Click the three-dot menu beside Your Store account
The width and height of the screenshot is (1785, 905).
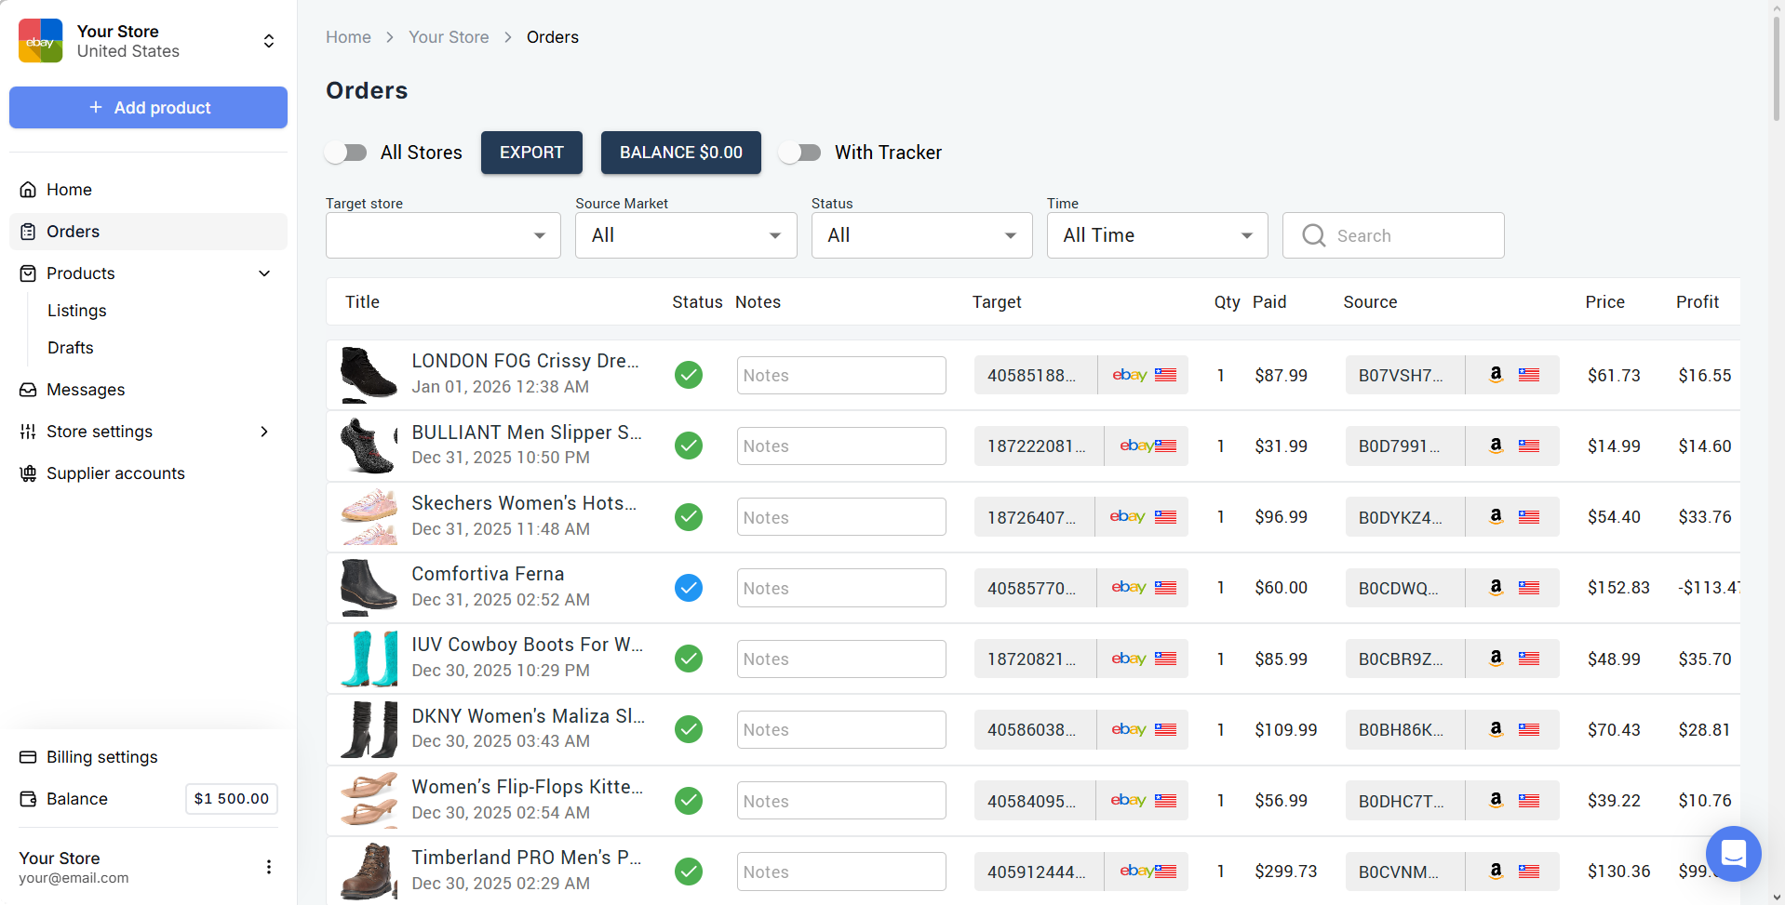(x=269, y=867)
